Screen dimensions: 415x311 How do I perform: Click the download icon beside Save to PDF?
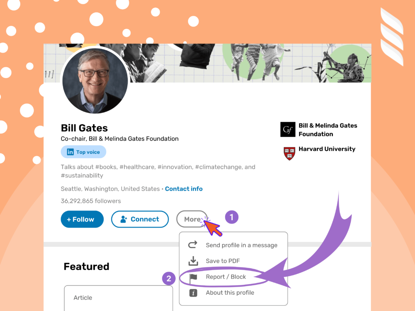pyautogui.click(x=193, y=261)
